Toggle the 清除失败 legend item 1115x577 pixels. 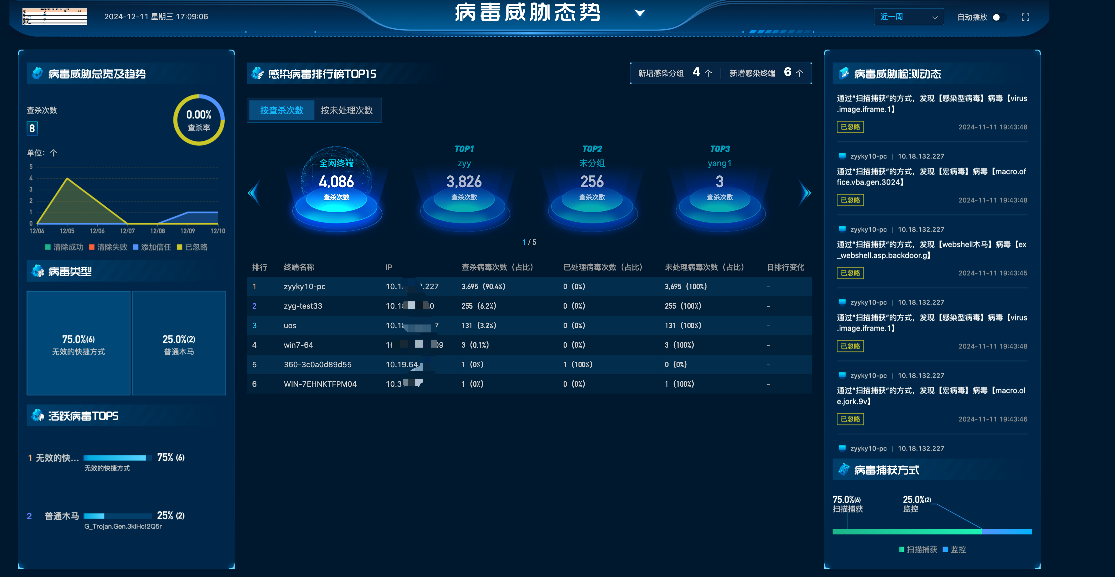point(108,247)
